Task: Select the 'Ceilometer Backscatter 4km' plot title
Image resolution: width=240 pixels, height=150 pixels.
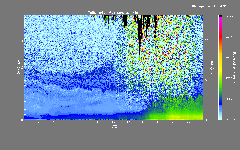Action: coord(114,13)
